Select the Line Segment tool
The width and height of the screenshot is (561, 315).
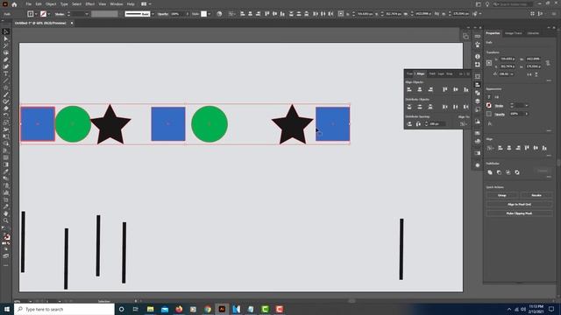[6, 80]
